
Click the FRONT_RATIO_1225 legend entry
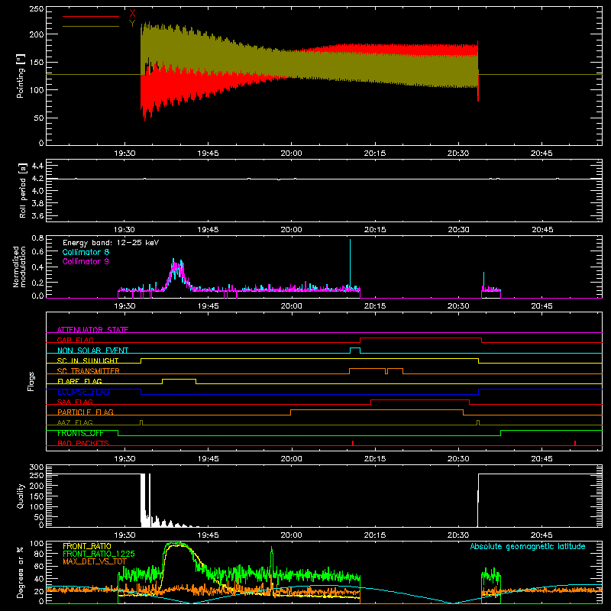(99, 554)
